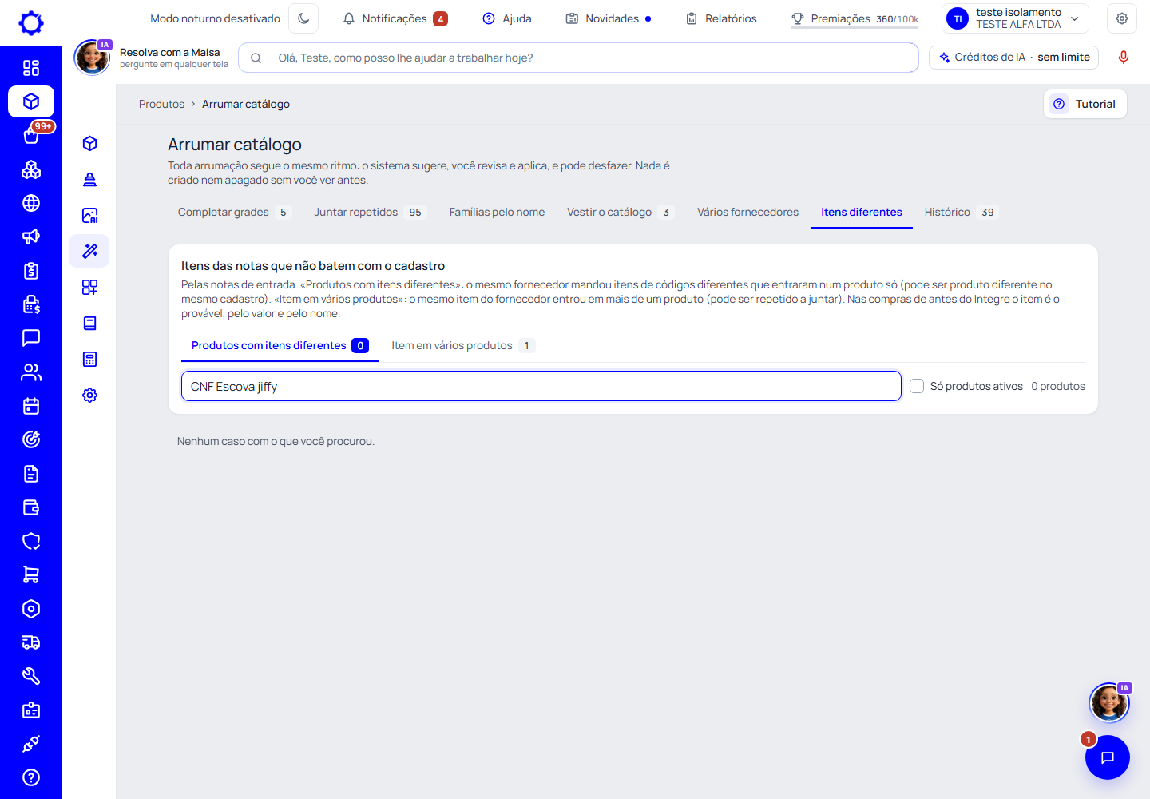Click the search field containing CNF Escova jiffy
Screen dimensions: 1150x799
(541, 387)
